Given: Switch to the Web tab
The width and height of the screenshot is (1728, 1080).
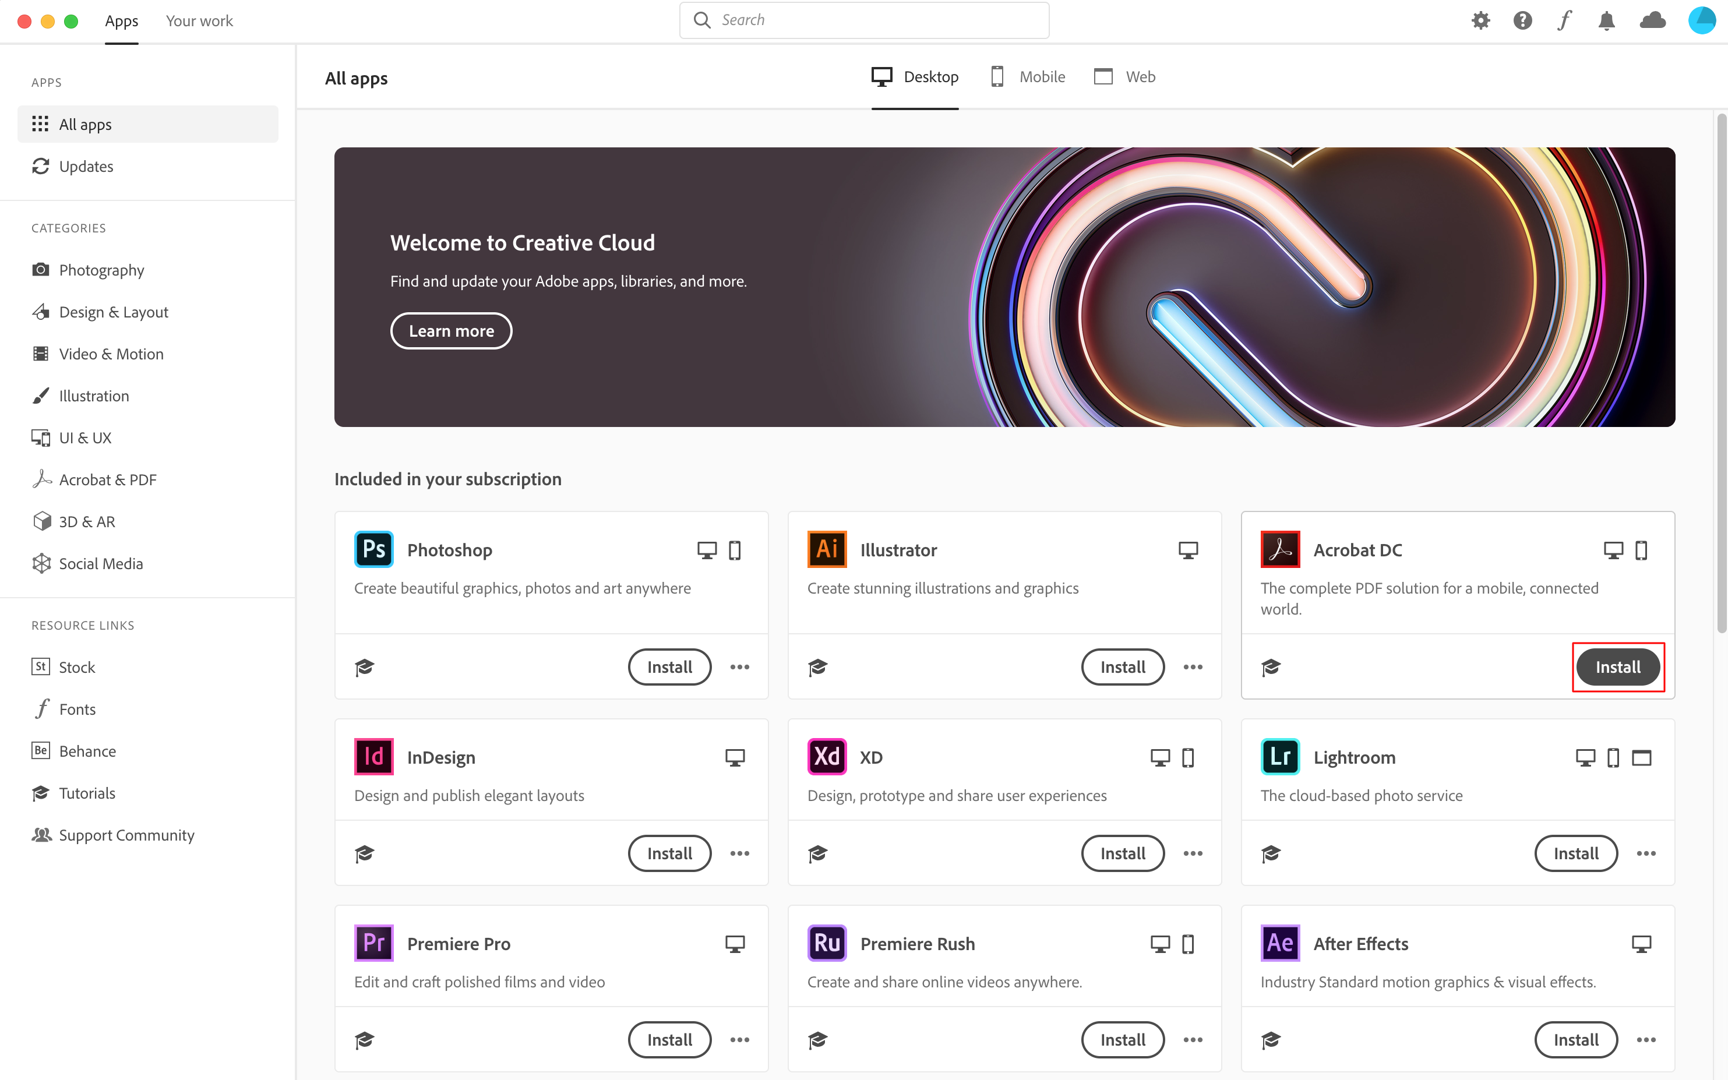Looking at the screenshot, I should click(1124, 77).
